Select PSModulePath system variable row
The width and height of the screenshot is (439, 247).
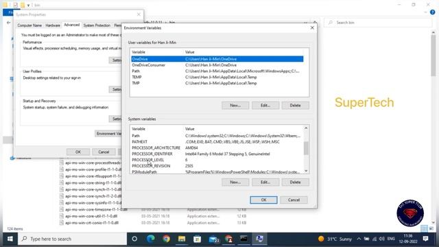(x=217, y=172)
